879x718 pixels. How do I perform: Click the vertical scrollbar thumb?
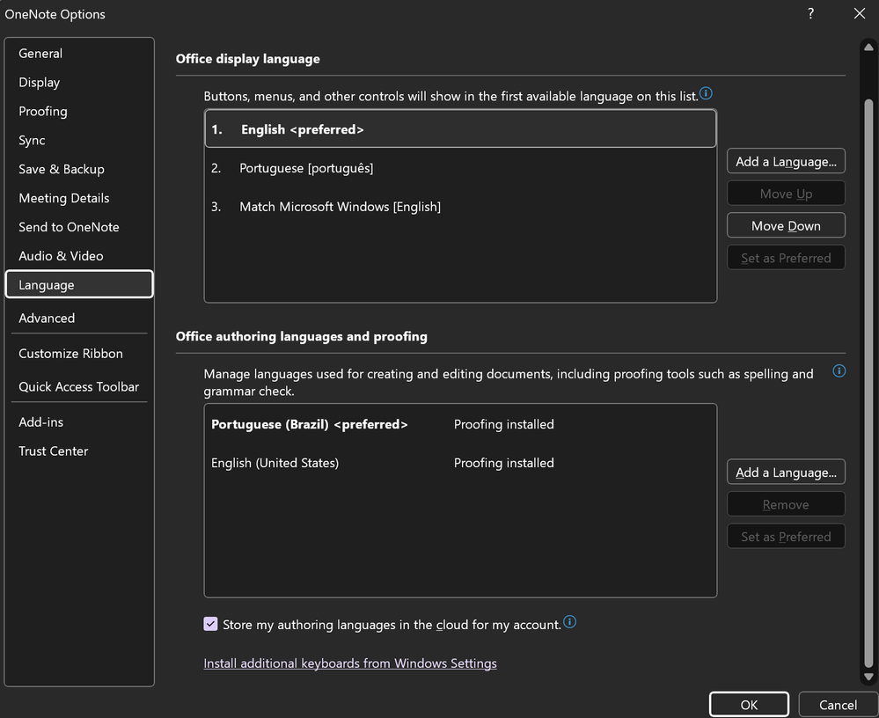click(x=868, y=384)
